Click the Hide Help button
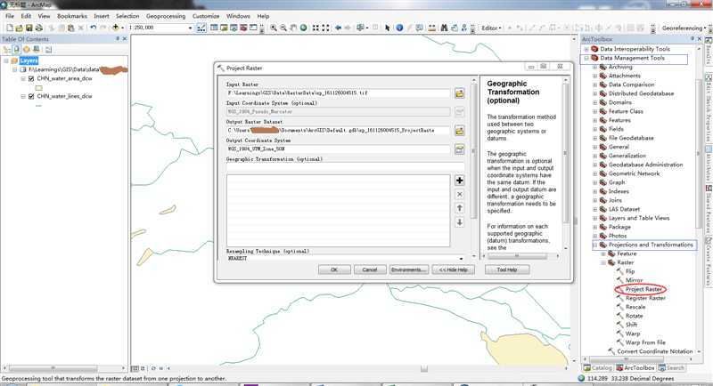Image resolution: width=713 pixels, height=386 pixels. tap(453, 269)
